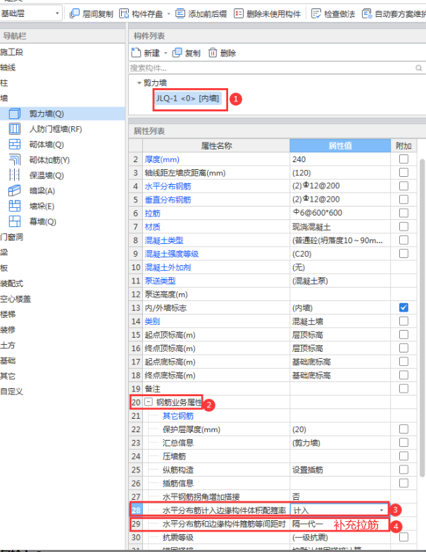Screen dimensions: 426x552
Task: Open the 门窗洞 navigation category
Action: pos(11,237)
